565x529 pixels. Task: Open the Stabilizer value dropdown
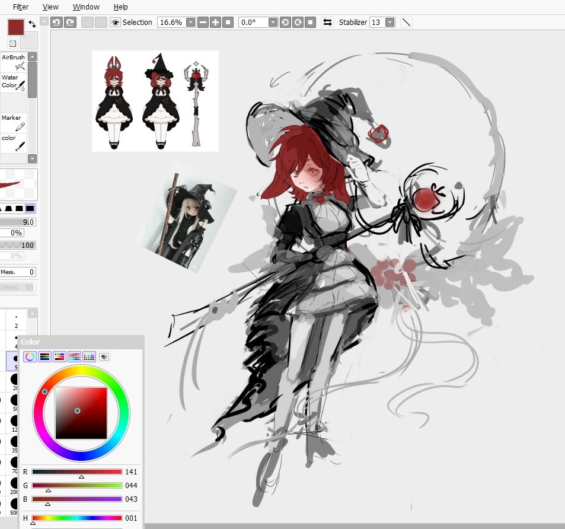(x=390, y=23)
